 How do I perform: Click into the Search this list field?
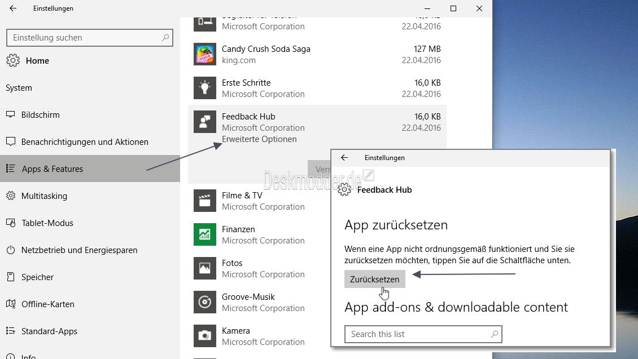[423, 334]
